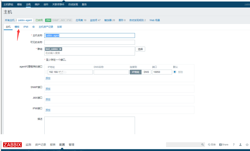Click the power logout icon

(x=247, y=145)
